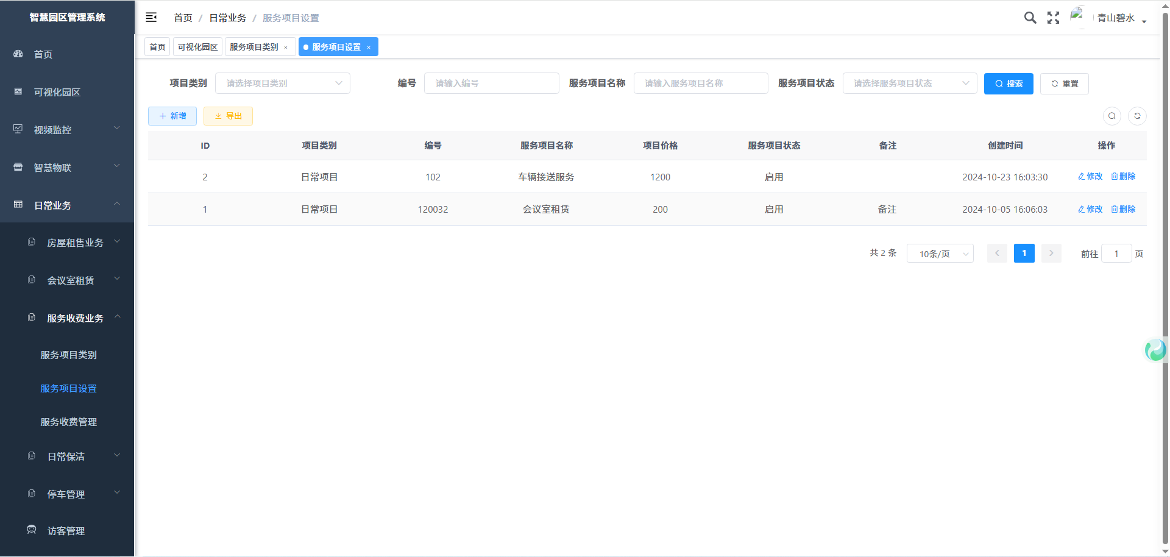The height and width of the screenshot is (557, 1170).
Task: Close the 服务项目类别 tab
Action: [286, 48]
